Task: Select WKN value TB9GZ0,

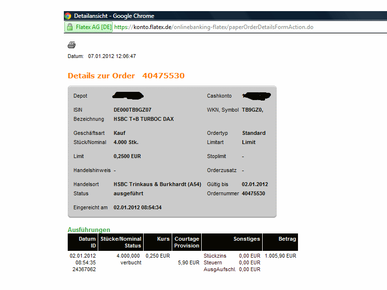Action: point(253,110)
